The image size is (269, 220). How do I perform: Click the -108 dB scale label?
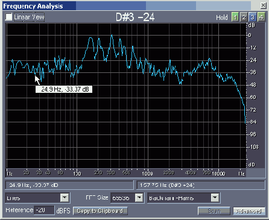click(x=253, y=147)
